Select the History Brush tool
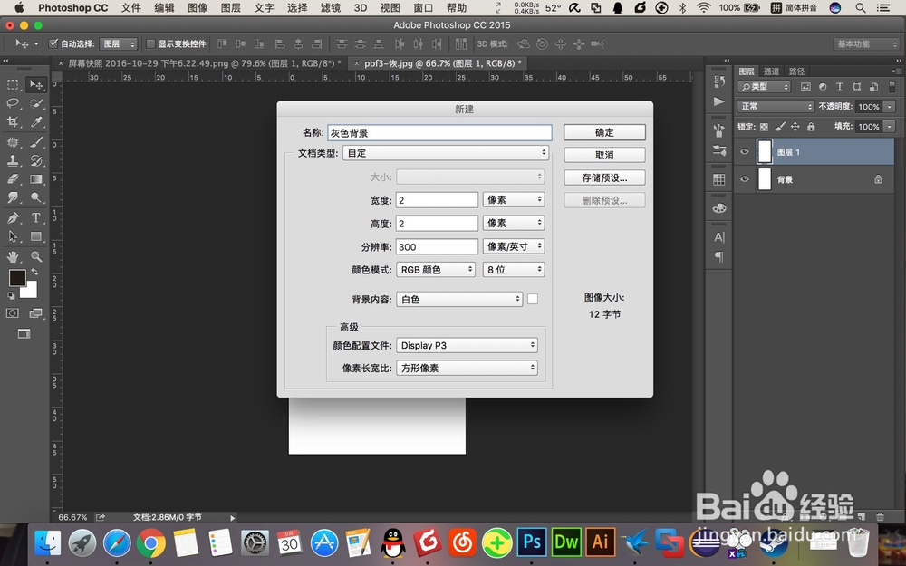Image resolution: width=906 pixels, height=566 pixels. pos(36,160)
